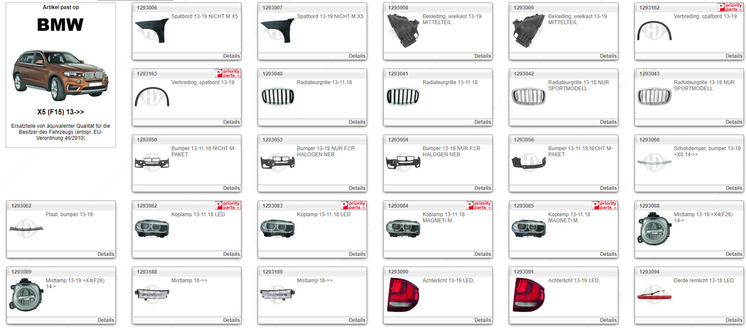Click the headlight image of part 1293084
The image size is (746, 328).
(403, 228)
